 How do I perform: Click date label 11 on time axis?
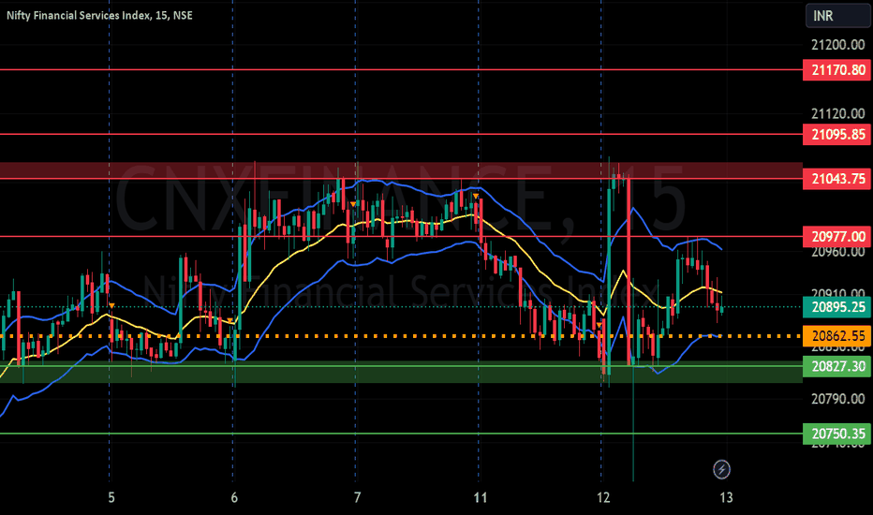click(x=481, y=497)
